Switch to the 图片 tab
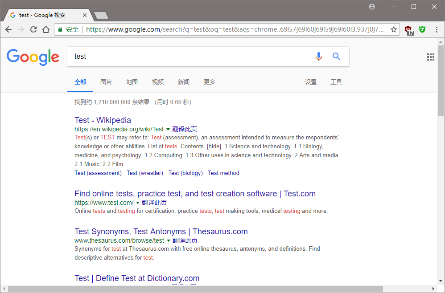The image size is (445, 293). pyautogui.click(x=106, y=82)
